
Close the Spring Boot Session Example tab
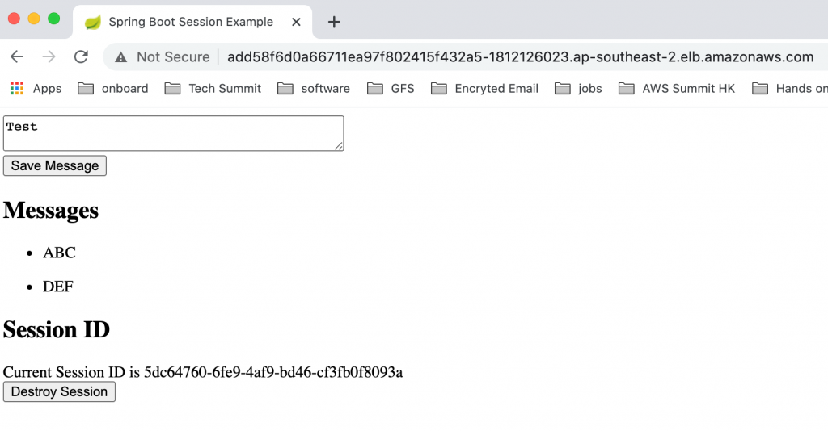coord(297,22)
